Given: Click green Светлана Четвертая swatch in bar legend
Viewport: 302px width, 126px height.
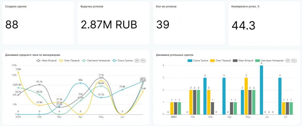Looking at the screenshot, I should (x=258, y=61).
